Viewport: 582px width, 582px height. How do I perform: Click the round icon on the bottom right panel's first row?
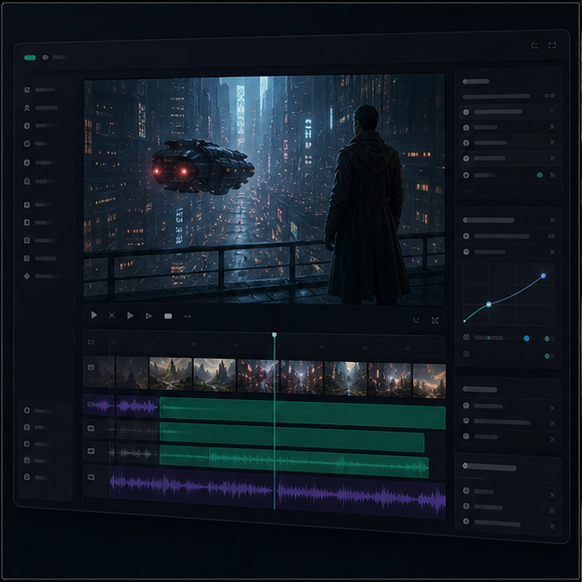[x=466, y=491]
